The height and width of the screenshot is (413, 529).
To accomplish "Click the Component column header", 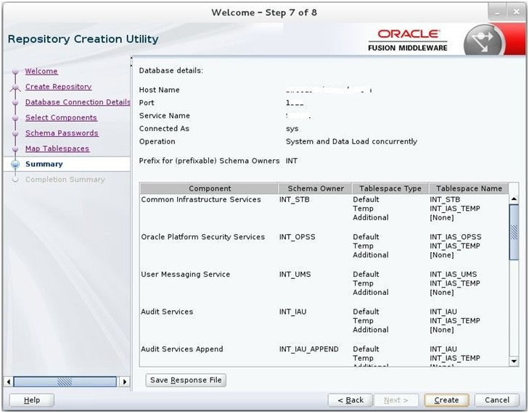I will (x=209, y=188).
